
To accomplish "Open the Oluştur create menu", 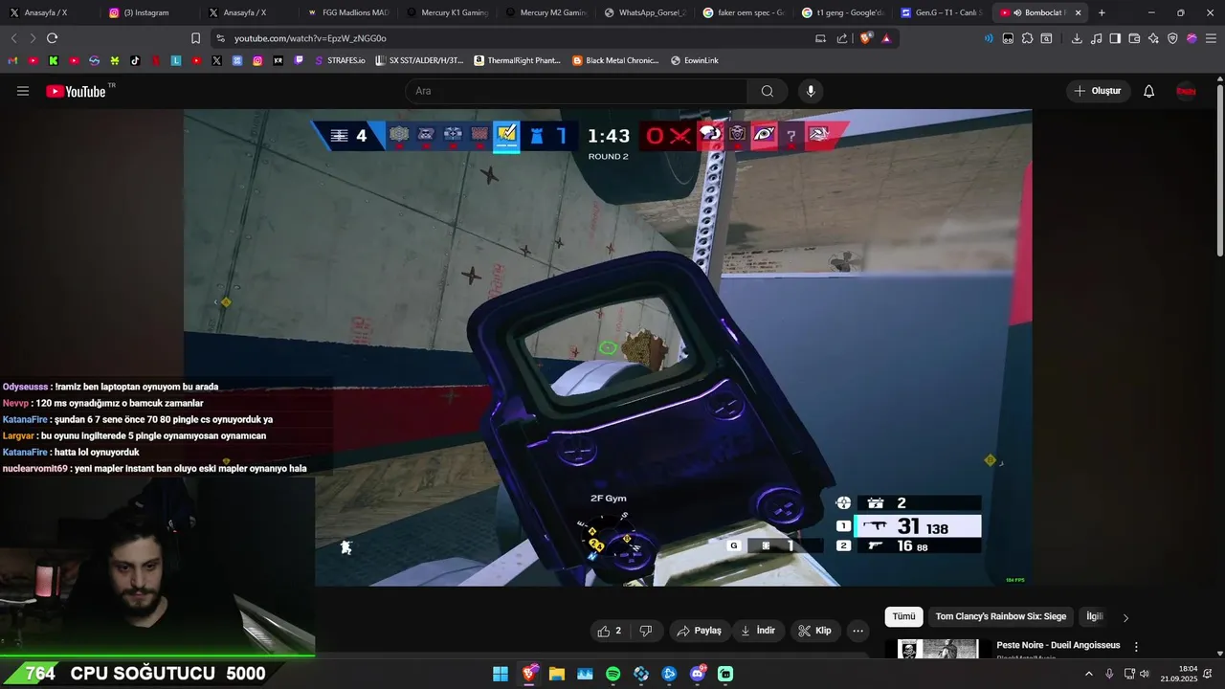I will coord(1097,91).
